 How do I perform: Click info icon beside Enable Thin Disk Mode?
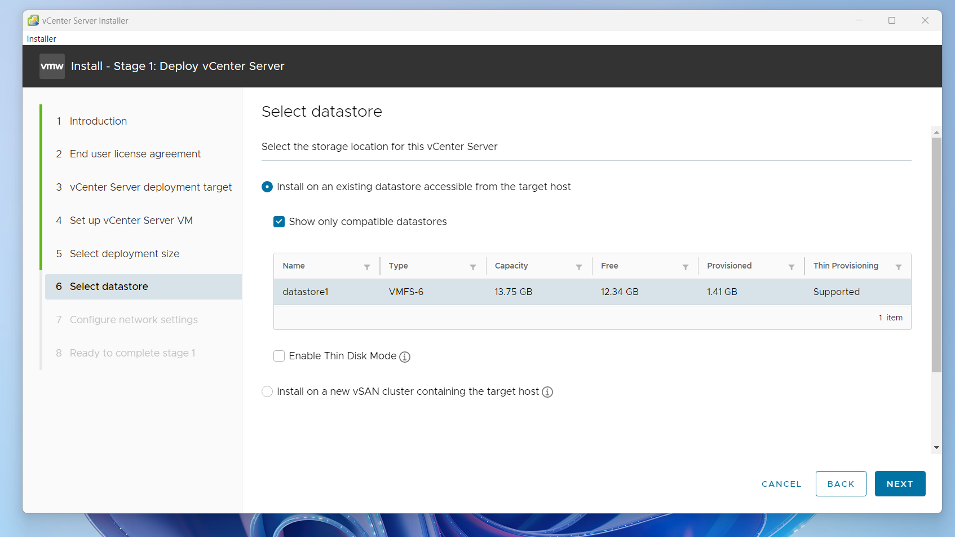tap(405, 357)
